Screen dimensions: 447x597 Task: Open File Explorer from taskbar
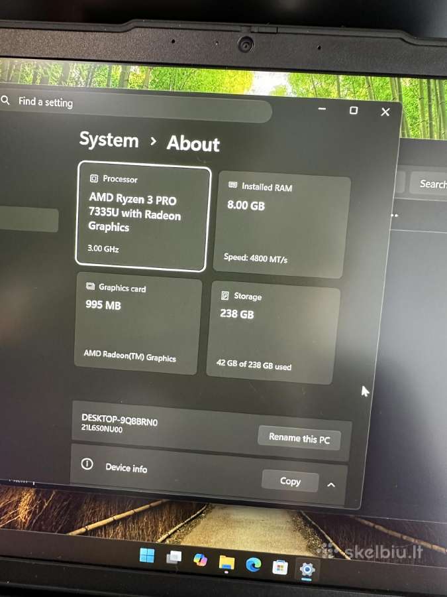226,563
